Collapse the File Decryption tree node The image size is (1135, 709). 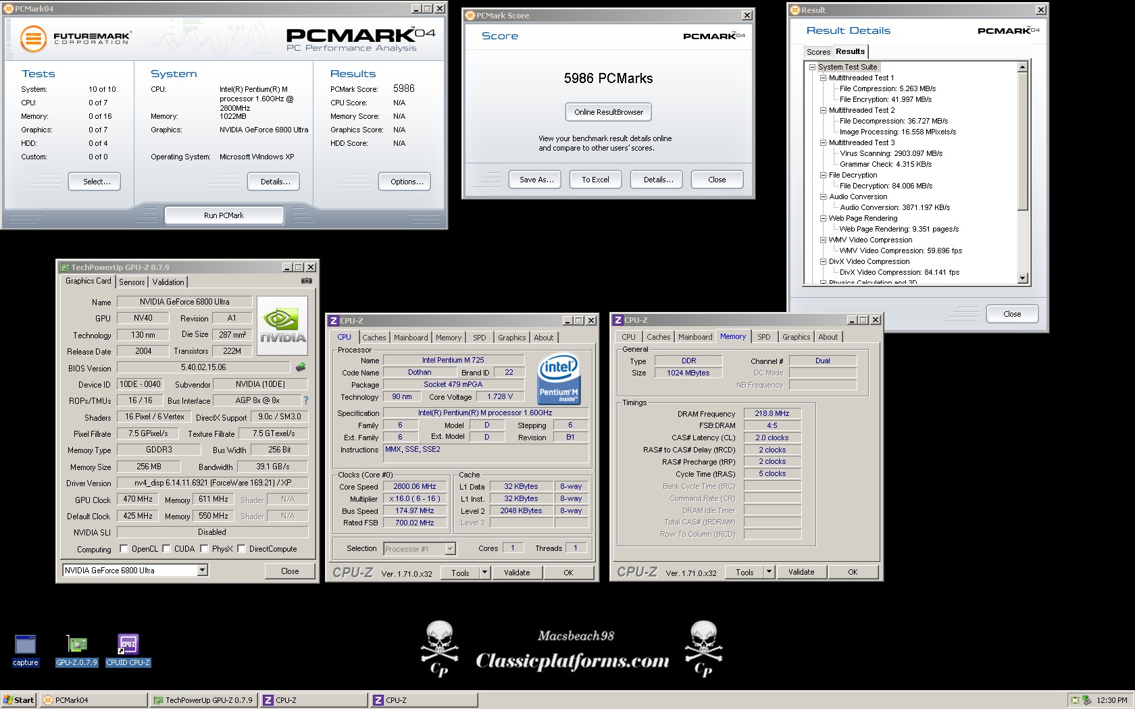(x=823, y=175)
